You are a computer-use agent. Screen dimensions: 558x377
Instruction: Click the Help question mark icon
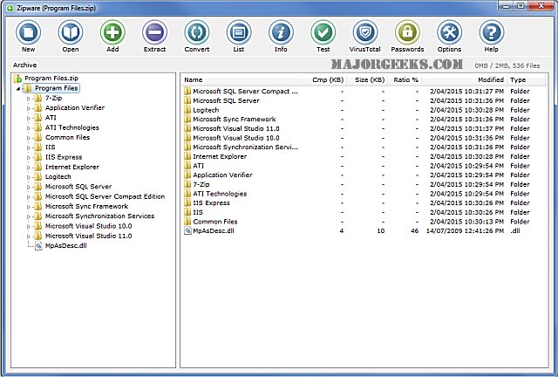pyautogui.click(x=492, y=33)
